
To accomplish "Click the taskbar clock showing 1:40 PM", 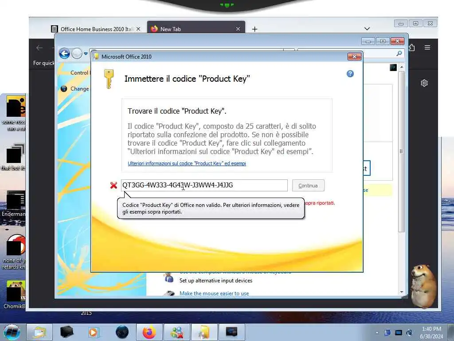I will coord(431,333).
